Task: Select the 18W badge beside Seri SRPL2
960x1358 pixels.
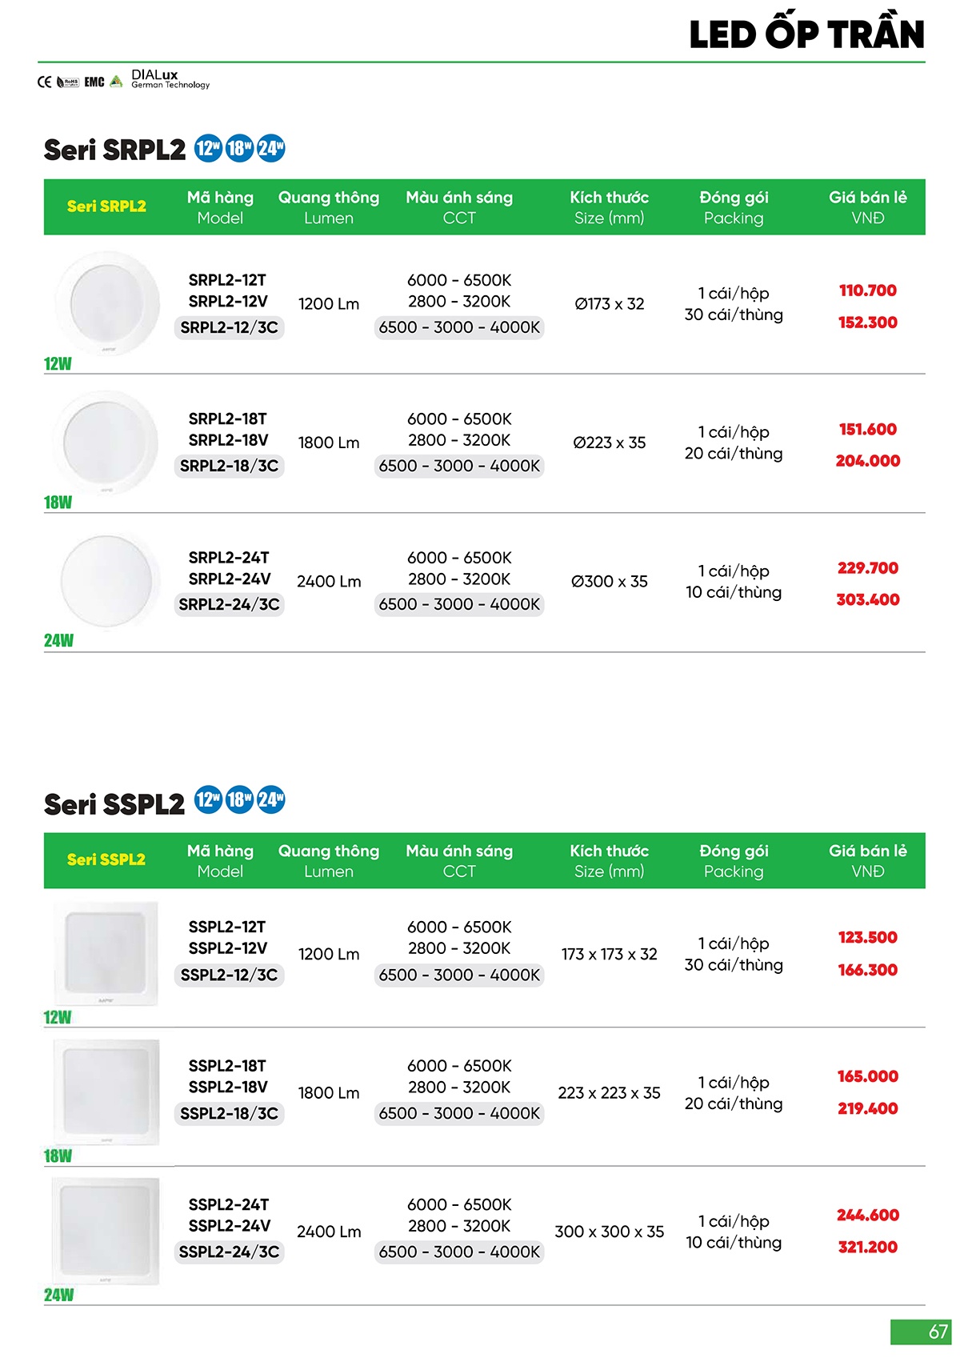Action: tap(239, 148)
